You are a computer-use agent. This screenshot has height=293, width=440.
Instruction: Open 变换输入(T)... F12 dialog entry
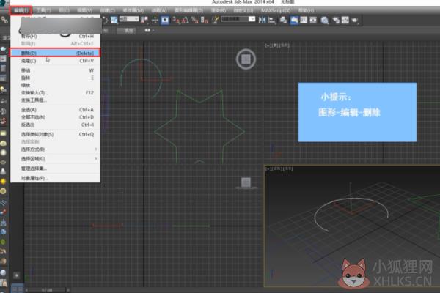[55, 92]
